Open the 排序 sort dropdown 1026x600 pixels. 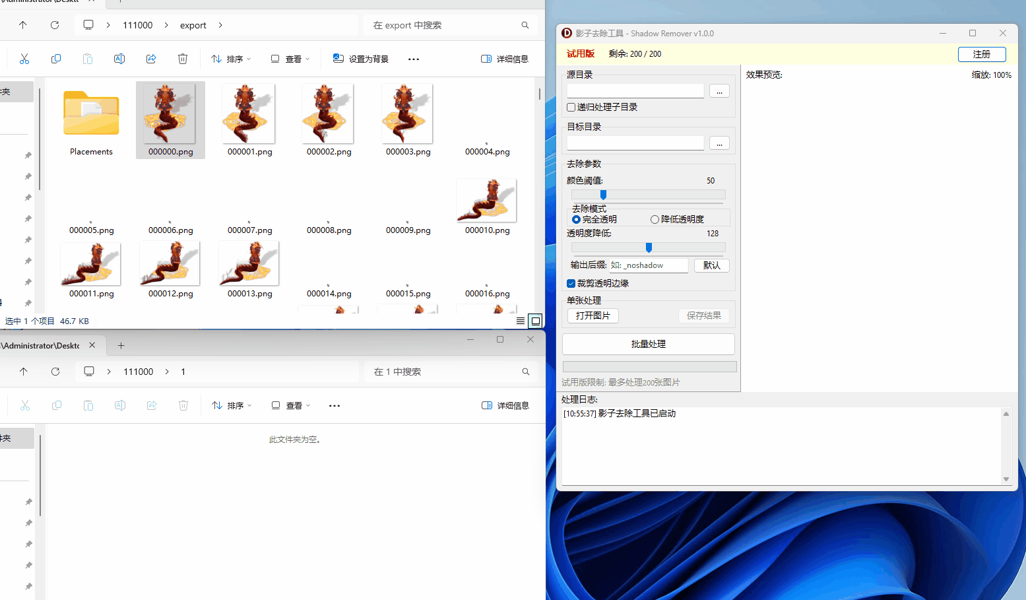coord(230,59)
